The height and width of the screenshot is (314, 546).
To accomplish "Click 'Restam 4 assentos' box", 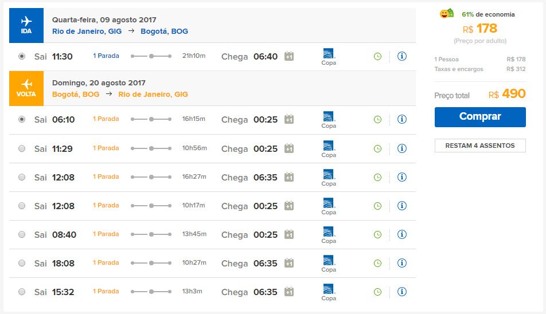I will (480, 146).
